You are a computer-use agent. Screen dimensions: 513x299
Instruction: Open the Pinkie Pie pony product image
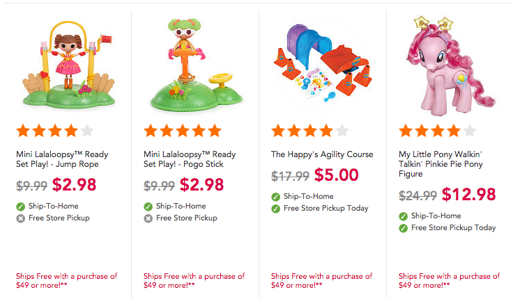[450, 65]
